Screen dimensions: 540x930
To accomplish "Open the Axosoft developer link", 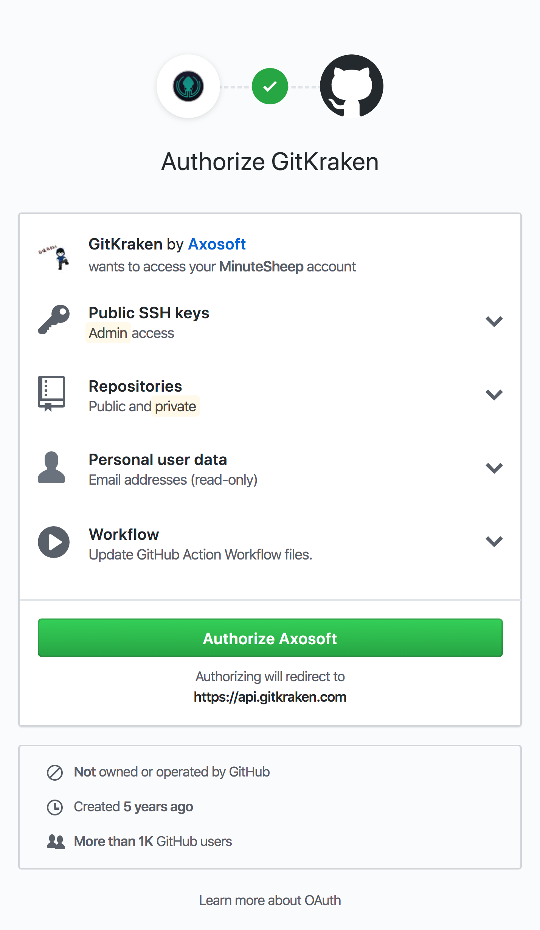I will click(x=217, y=244).
